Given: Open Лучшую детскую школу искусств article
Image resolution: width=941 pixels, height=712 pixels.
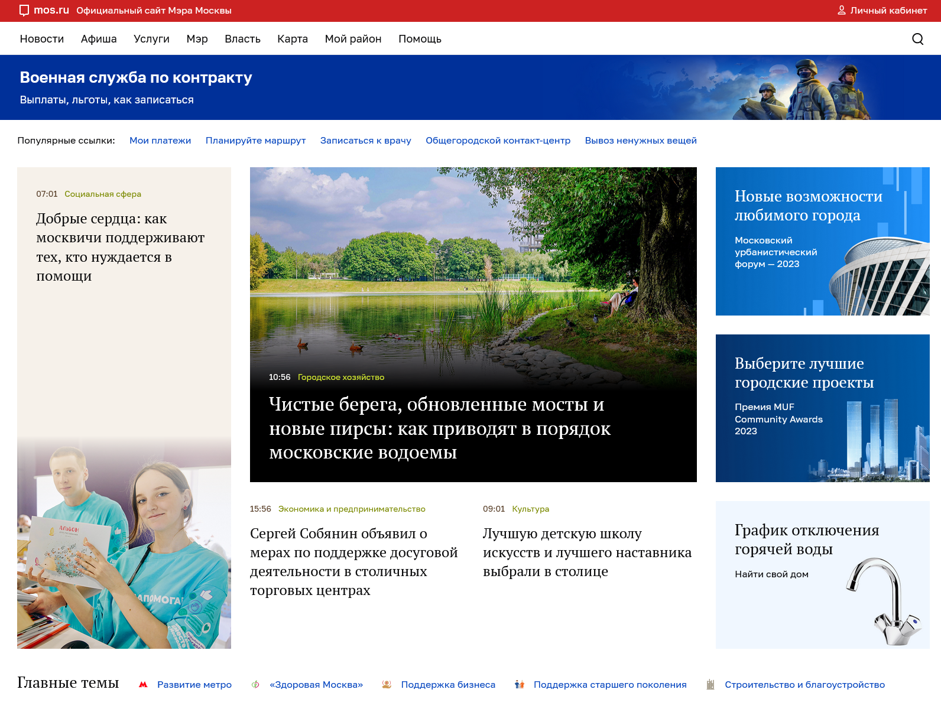Looking at the screenshot, I should click(587, 552).
